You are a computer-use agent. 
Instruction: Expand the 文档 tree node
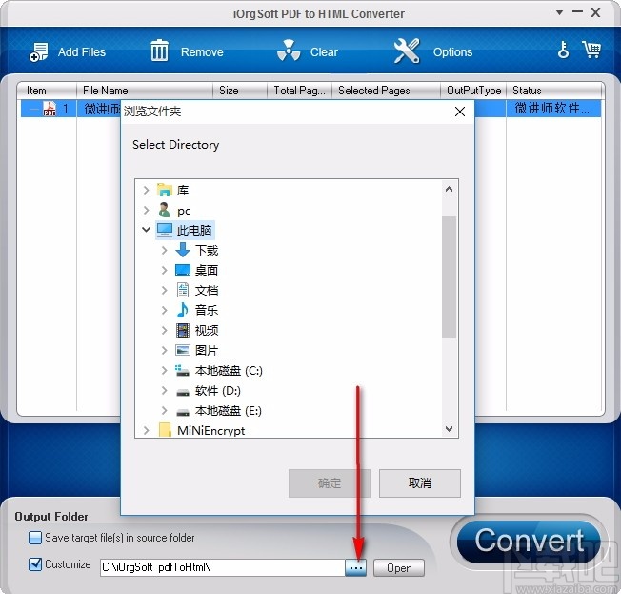(165, 290)
